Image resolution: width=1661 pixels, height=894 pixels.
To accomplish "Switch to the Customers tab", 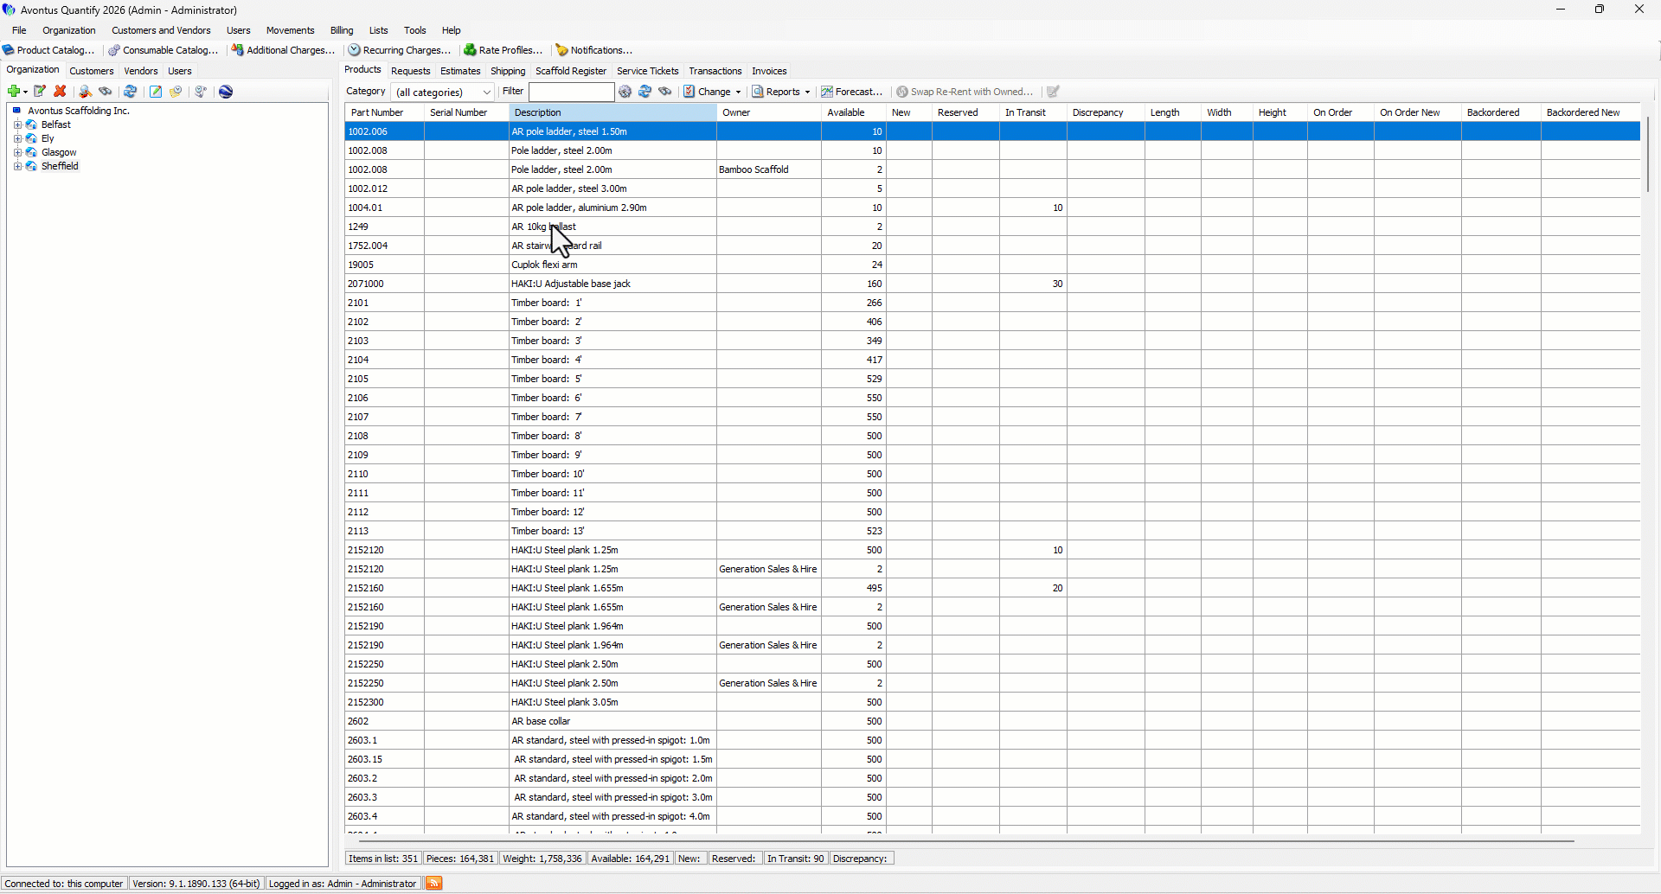I will pyautogui.click(x=92, y=71).
